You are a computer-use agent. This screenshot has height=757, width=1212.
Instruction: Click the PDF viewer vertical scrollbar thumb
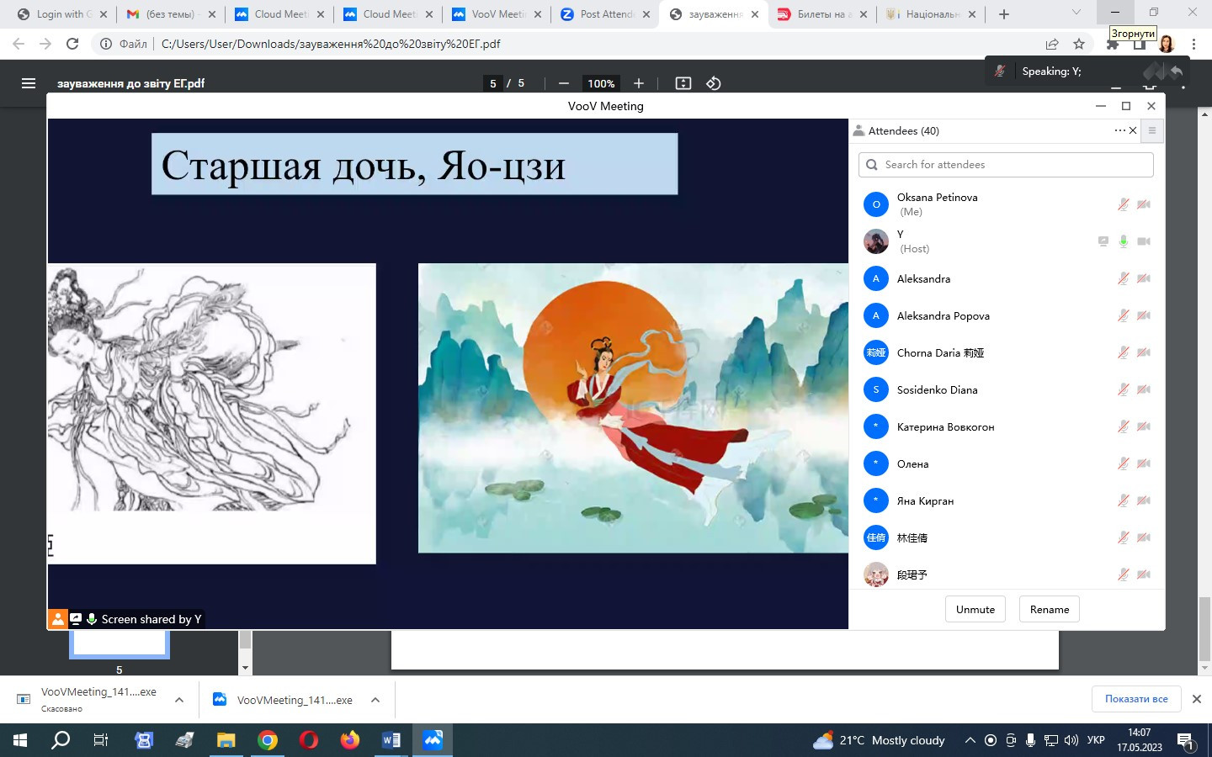point(1204,628)
